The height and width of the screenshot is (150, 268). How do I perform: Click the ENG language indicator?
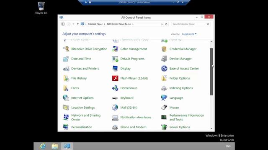coord(228,146)
